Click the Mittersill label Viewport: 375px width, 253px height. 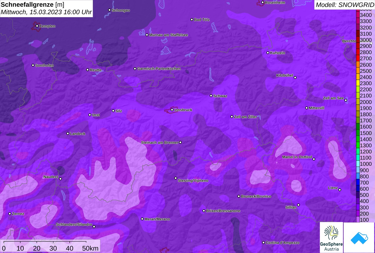(317, 108)
